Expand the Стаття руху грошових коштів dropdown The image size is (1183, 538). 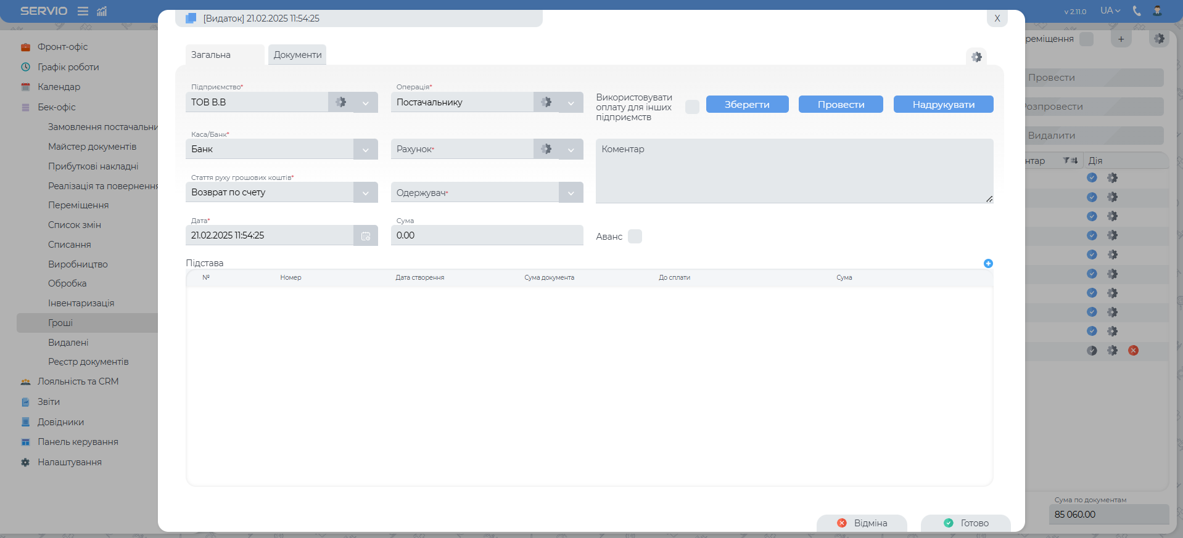pos(365,193)
